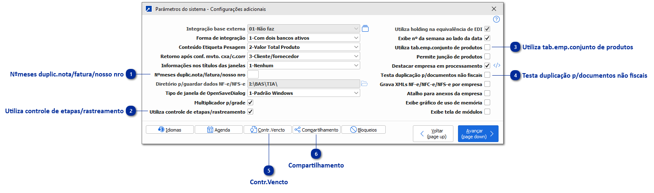Viewport: 654px width, 193px height.
Task: Click the Agenda button
Action: 219,130
